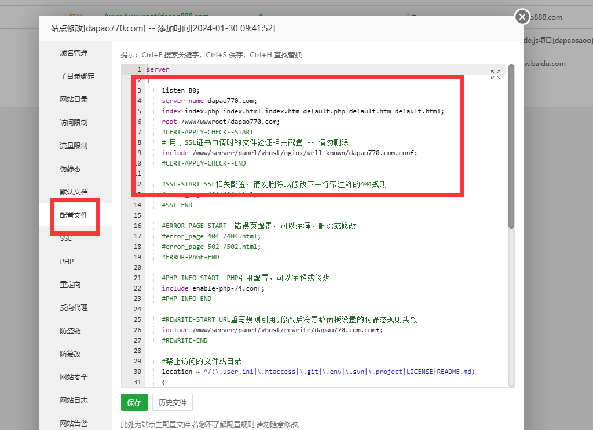This screenshot has height=430, width=593.
Task: Expand the code editor to fullscreen
Action: [496, 75]
